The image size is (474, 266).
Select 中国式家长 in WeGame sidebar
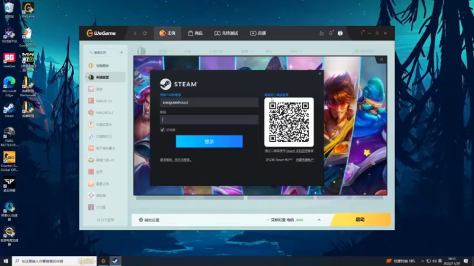click(x=105, y=125)
